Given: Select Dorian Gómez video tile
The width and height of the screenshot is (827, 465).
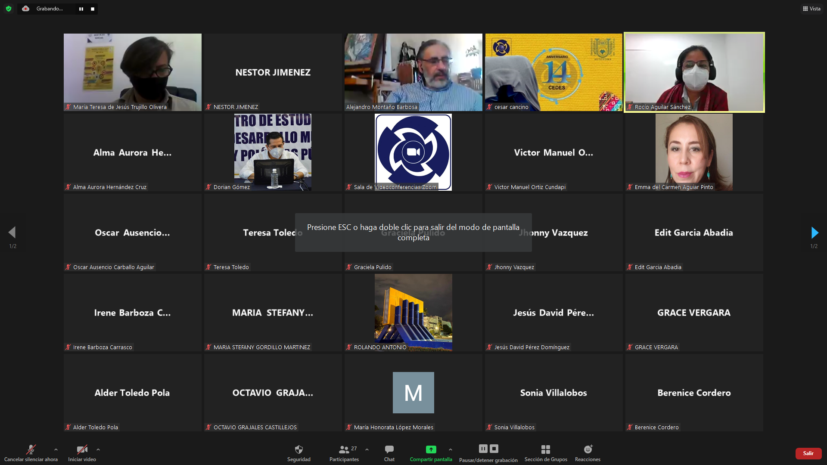Looking at the screenshot, I should pos(273,152).
